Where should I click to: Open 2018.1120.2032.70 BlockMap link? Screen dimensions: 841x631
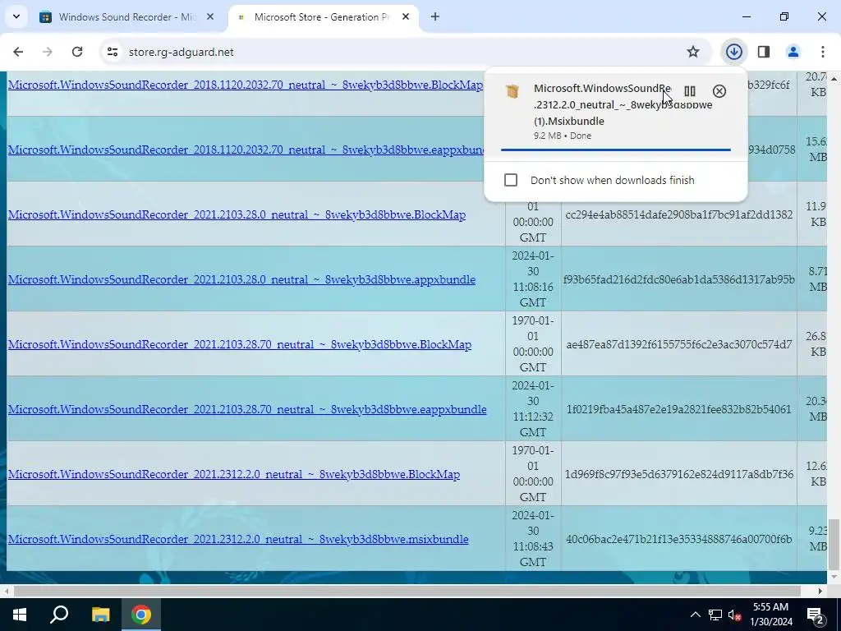[x=245, y=85]
